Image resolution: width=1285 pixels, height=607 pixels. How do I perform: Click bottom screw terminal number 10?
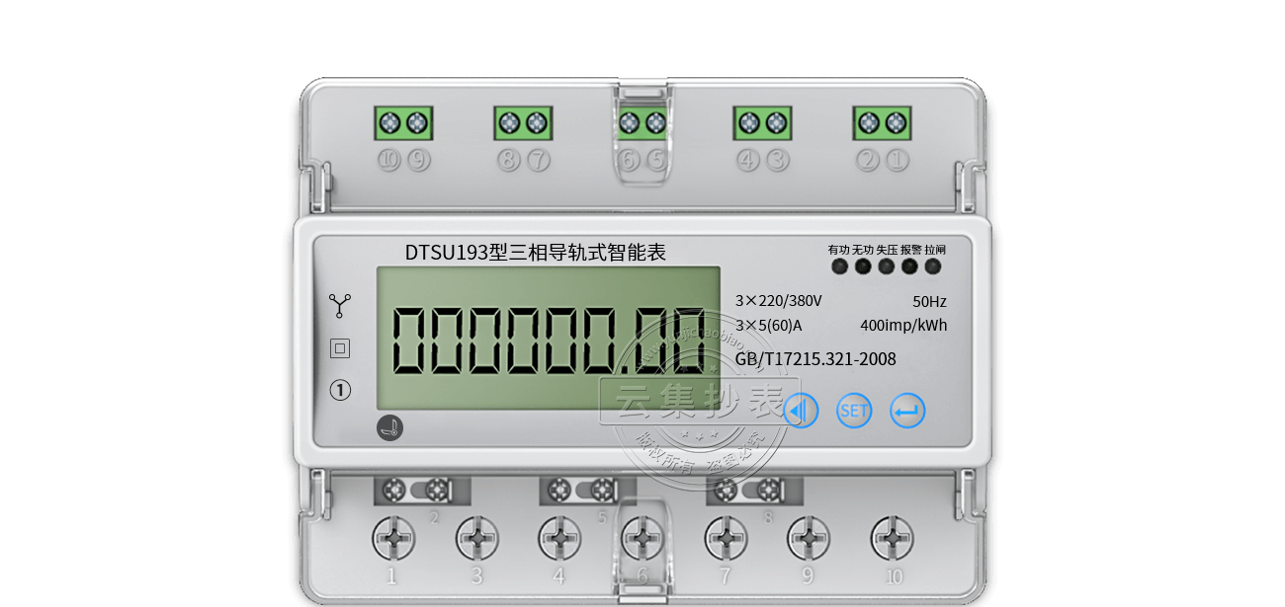pos(892,539)
